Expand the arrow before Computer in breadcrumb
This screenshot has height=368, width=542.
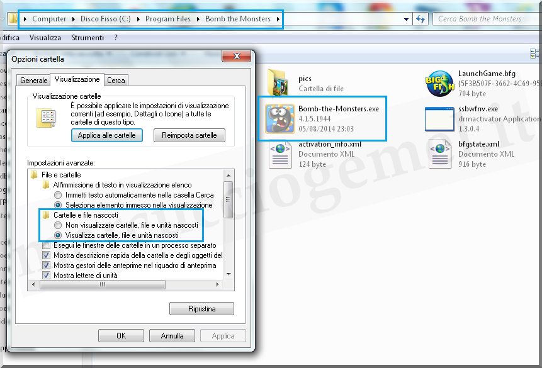tap(25, 19)
